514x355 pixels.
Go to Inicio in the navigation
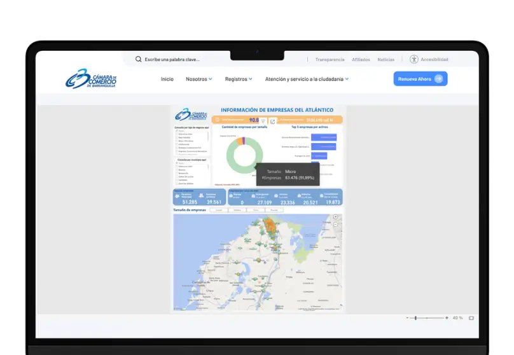pyautogui.click(x=167, y=79)
